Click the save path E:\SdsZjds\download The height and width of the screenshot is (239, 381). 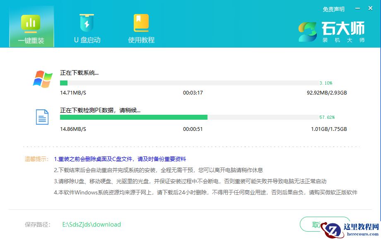tap(91, 224)
